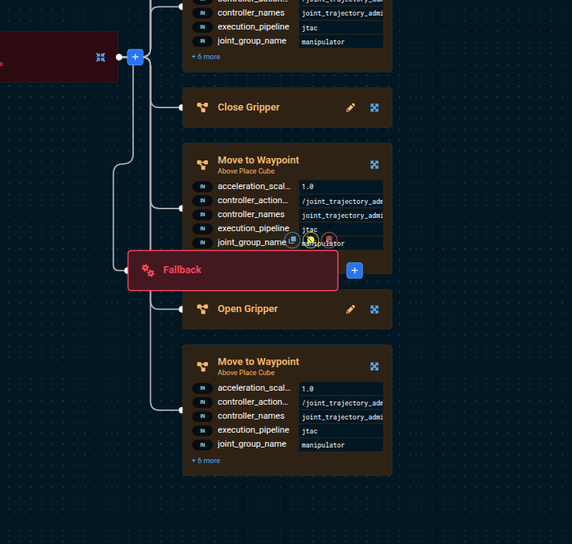
Task: Select the Fallback node
Action: [233, 270]
